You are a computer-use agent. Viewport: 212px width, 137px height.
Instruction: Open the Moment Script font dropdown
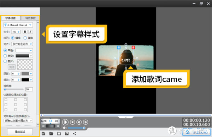tap(18, 25)
